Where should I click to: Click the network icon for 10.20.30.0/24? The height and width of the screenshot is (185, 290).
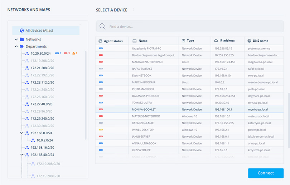(x=27, y=54)
